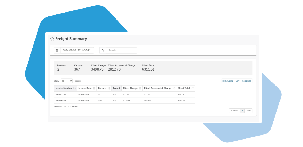303x147 pixels.
Task: Click the star favorite icon beside Freight Summary
Action: 52,39
